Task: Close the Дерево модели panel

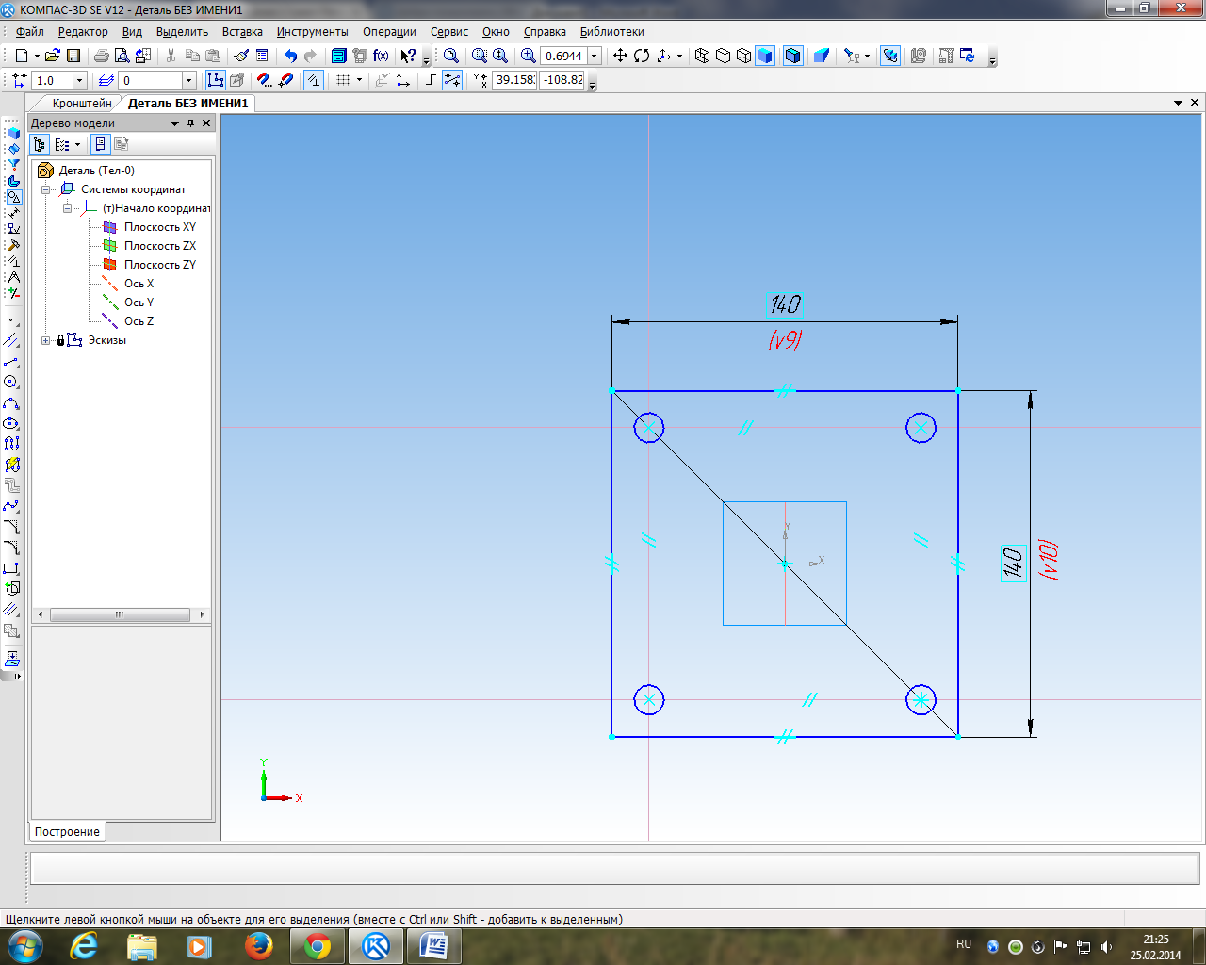Action: pos(206,123)
